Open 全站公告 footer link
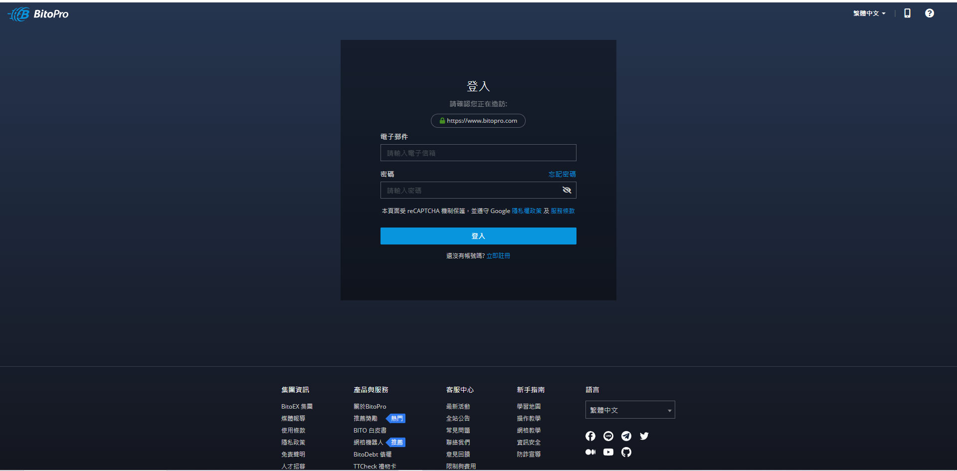The width and height of the screenshot is (957, 471). point(458,419)
